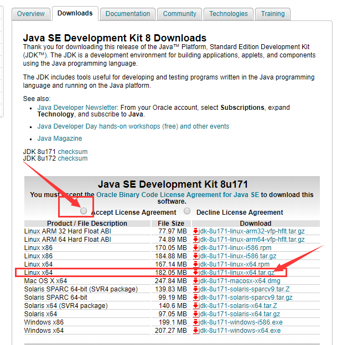Click Java SE Development Kit 8u171 heading
Viewport: 337px width, 345px height.
point(173,184)
